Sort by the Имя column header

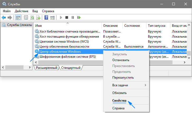39,26
